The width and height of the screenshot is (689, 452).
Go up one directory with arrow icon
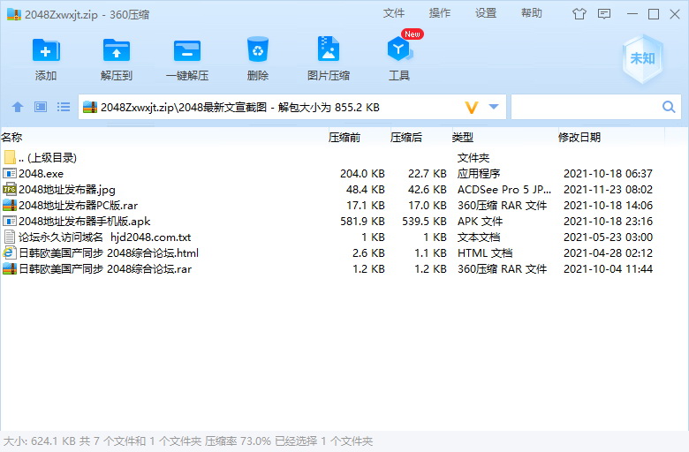pyautogui.click(x=18, y=107)
